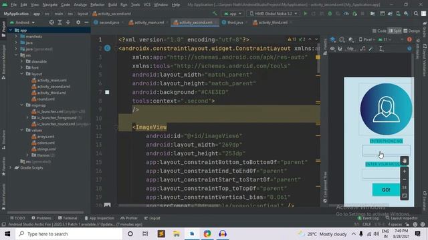Open the Event Log
The width and height of the screenshot is (428, 240).
click(368, 218)
